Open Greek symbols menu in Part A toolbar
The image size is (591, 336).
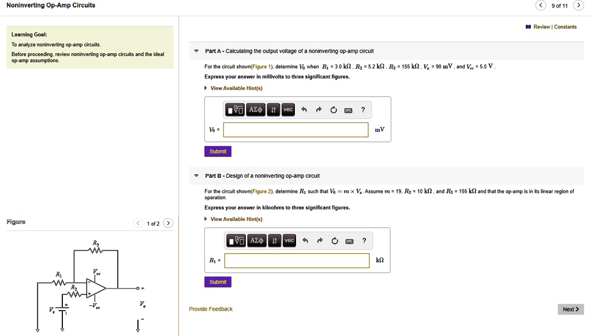coord(256,110)
